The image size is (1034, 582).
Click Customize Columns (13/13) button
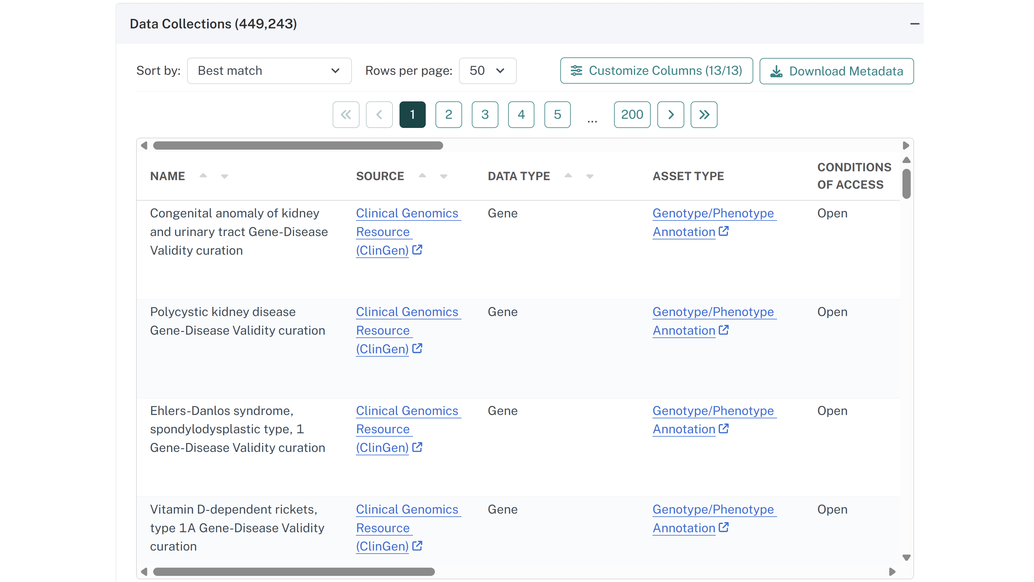click(x=656, y=71)
